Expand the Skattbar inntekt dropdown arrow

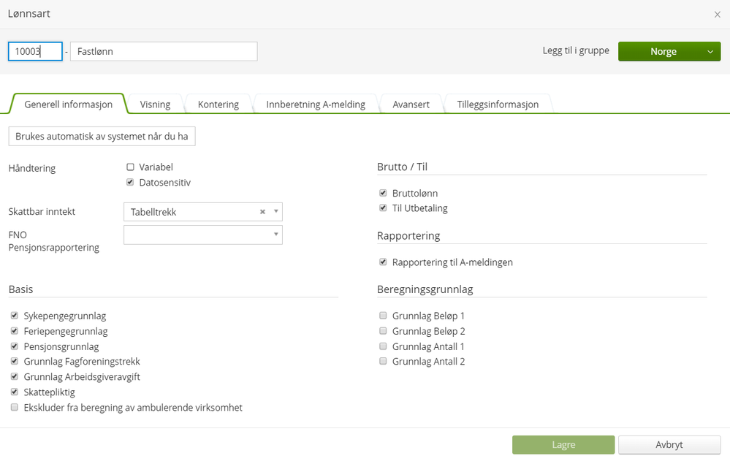click(276, 212)
